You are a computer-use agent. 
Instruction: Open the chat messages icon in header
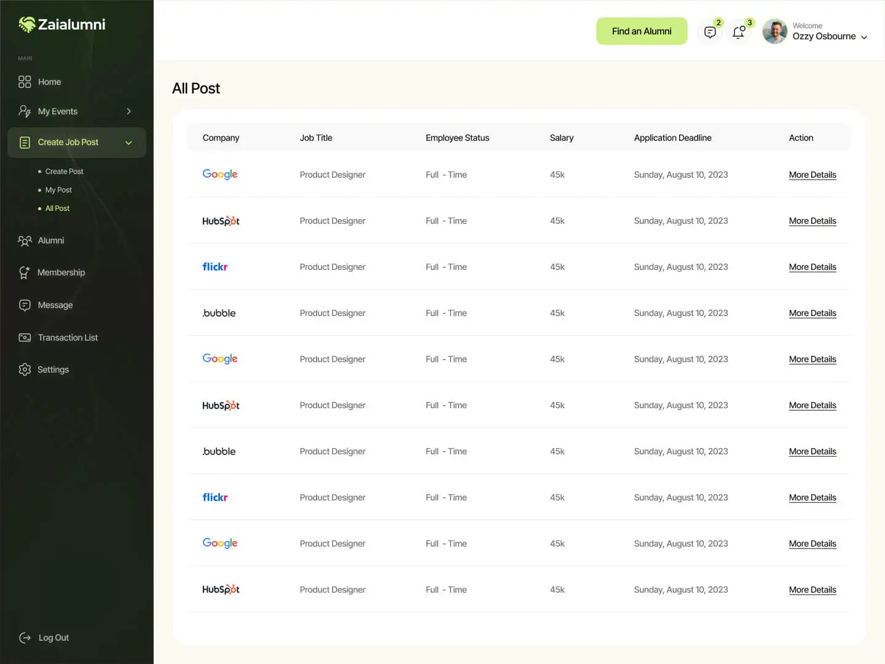click(710, 32)
